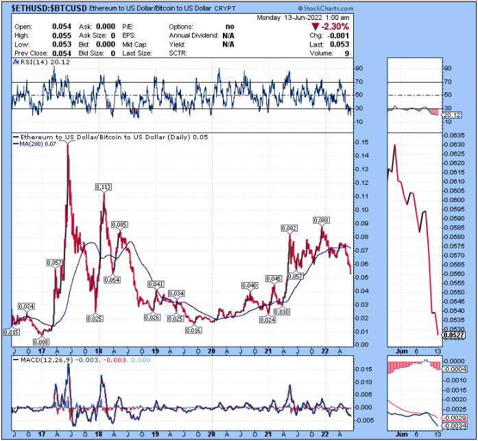Click the 0.113 peak price label
Screen dimensions: 478x441
(x=103, y=187)
